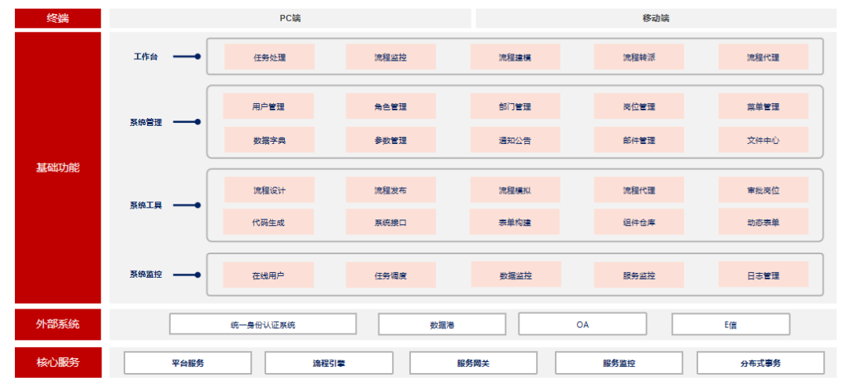
Task: Click the 统一身份认证系统 box
Action: pyautogui.click(x=263, y=324)
